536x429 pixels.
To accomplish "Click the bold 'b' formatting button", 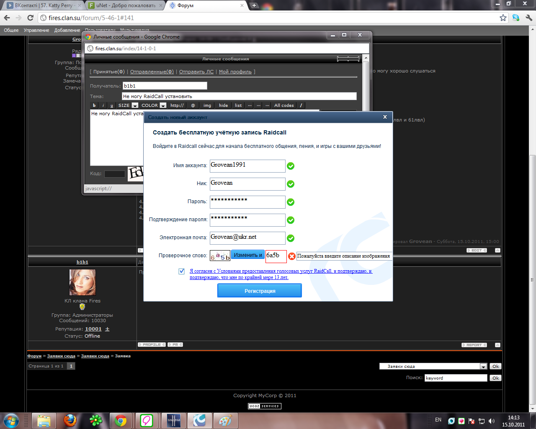I will click(x=94, y=105).
